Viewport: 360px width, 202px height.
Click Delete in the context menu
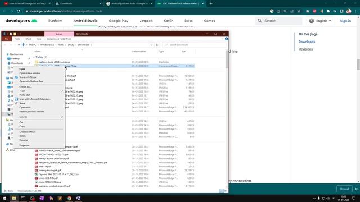click(22, 136)
